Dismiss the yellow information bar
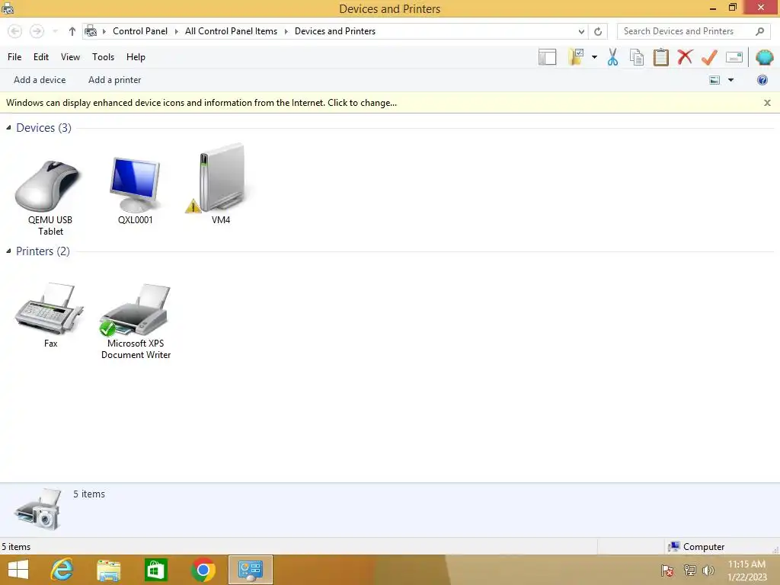780x585 pixels. pyautogui.click(x=767, y=103)
